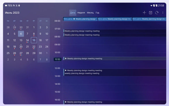Pick July 22 in mini calendar
169x106 pixels.
click(34, 47)
